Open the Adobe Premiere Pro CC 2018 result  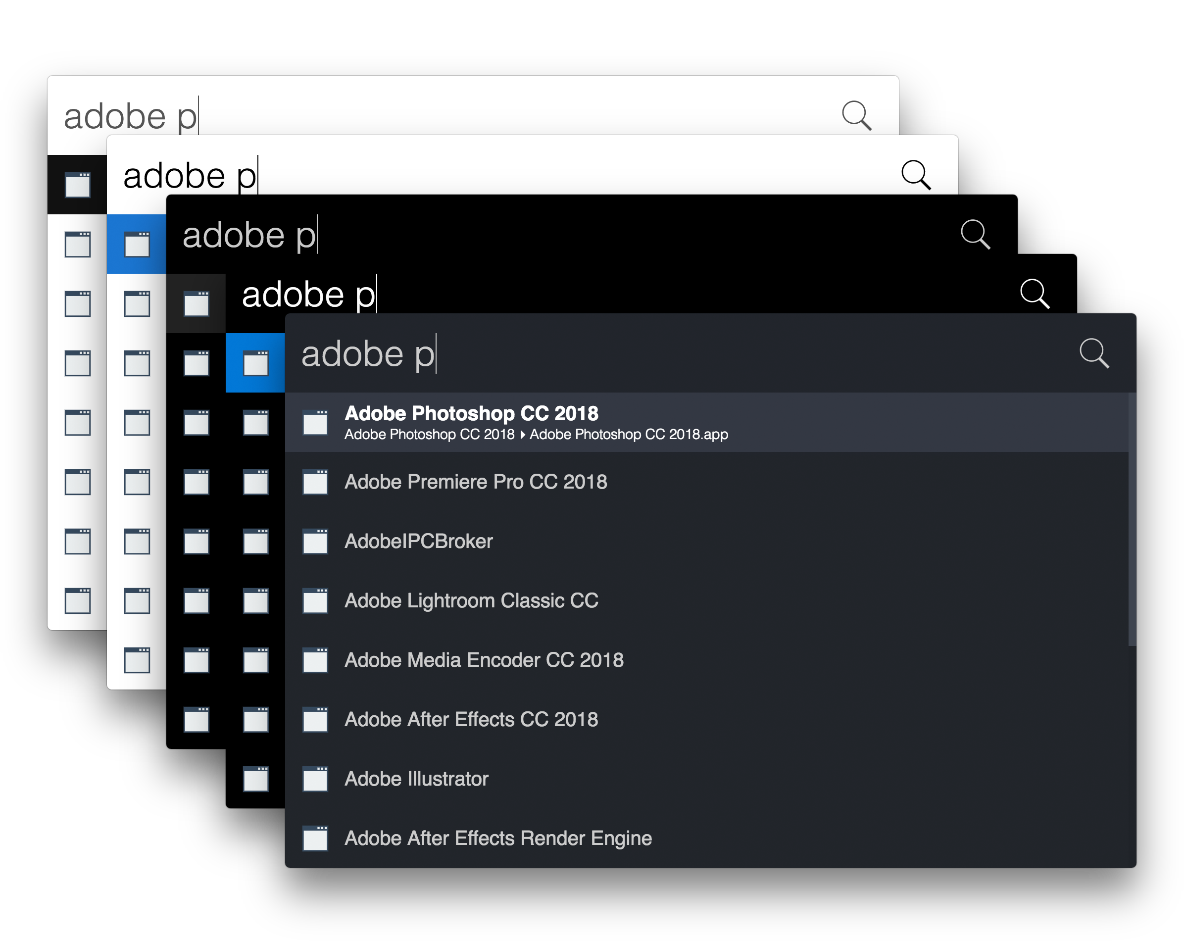[x=706, y=482]
